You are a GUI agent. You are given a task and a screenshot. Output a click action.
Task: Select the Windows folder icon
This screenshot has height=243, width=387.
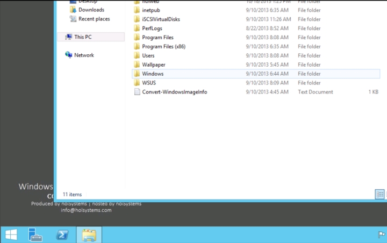point(137,74)
